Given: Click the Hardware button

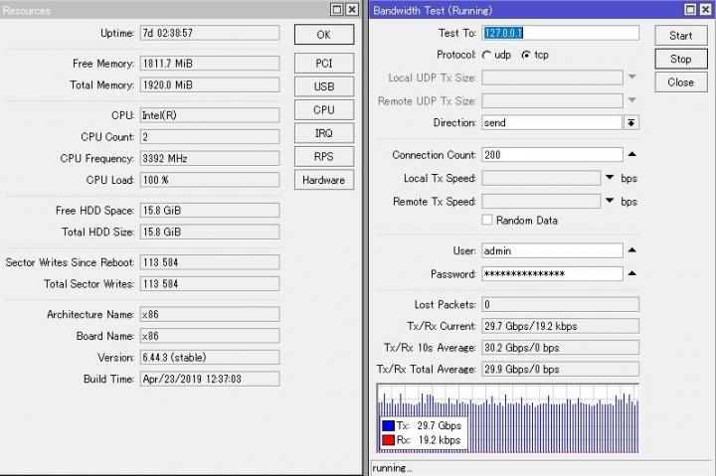Looking at the screenshot, I should pyautogui.click(x=324, y=180).
